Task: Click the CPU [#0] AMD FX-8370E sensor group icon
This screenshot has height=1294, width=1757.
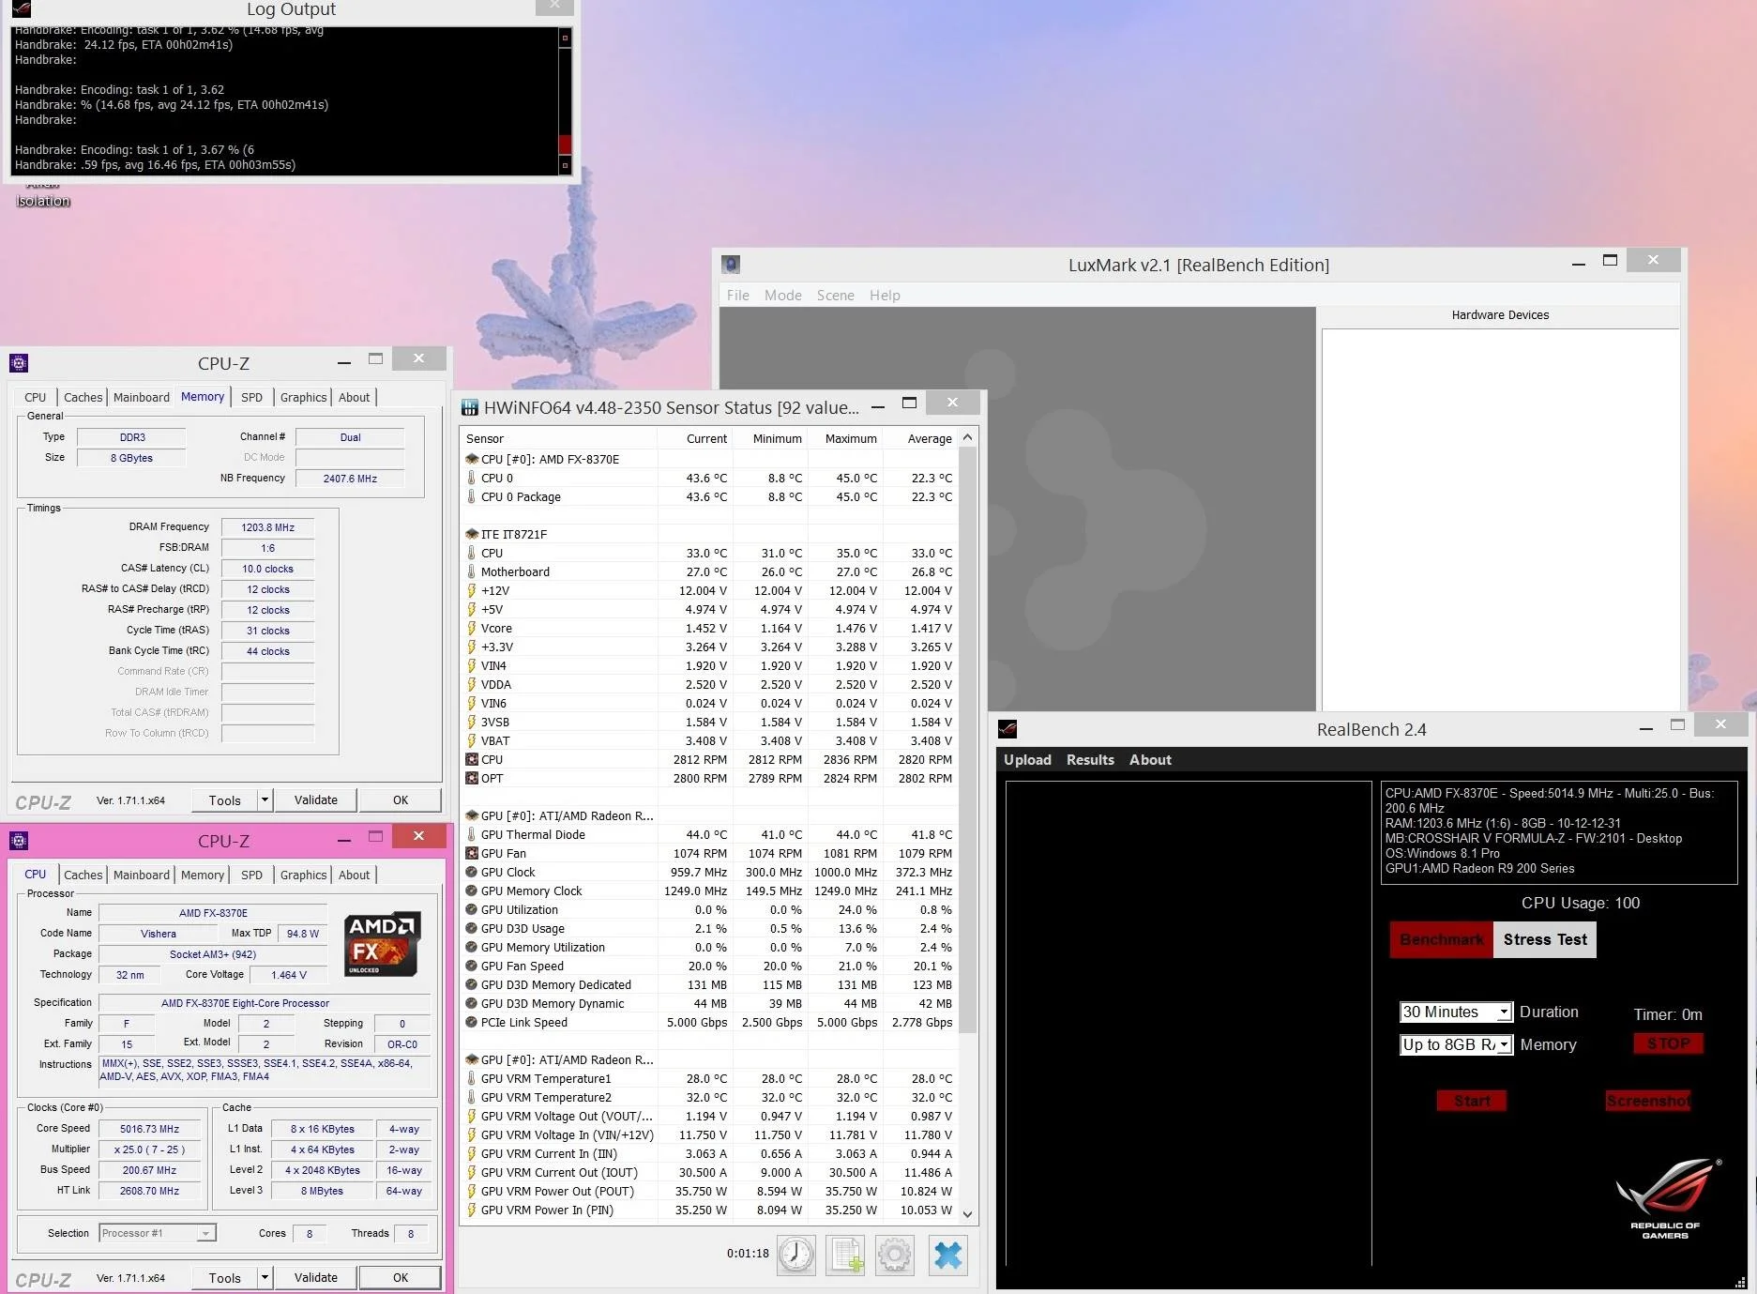Action: (472, 459)
